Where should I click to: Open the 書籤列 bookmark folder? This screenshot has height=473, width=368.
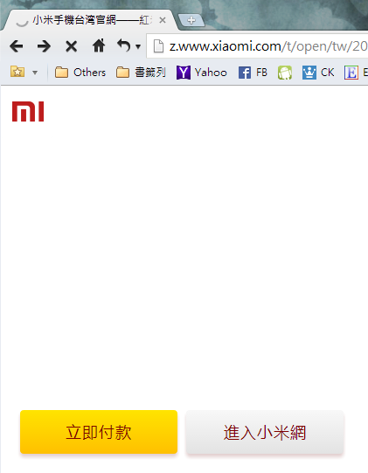coord(141,73)
